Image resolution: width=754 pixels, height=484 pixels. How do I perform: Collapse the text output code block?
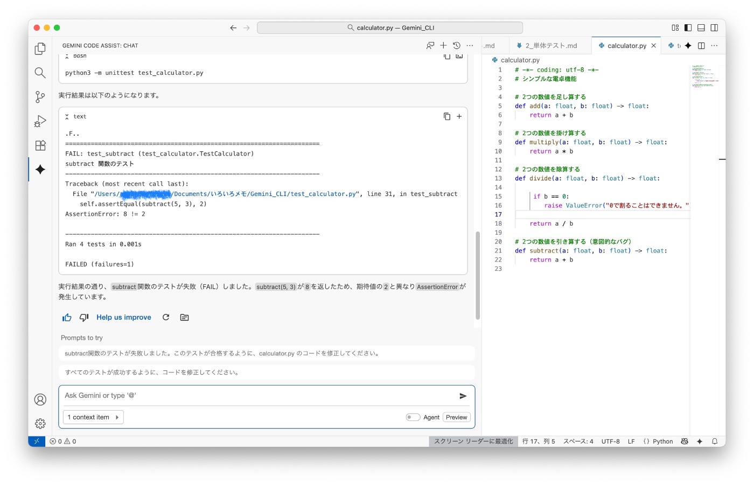67,116
